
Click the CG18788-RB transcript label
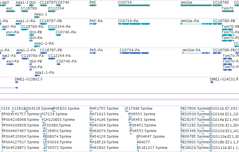click(224, 21)
